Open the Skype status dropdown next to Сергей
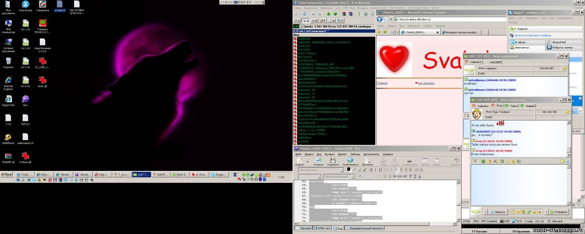This screenshot has width=585, height=234. coord(515,29)
